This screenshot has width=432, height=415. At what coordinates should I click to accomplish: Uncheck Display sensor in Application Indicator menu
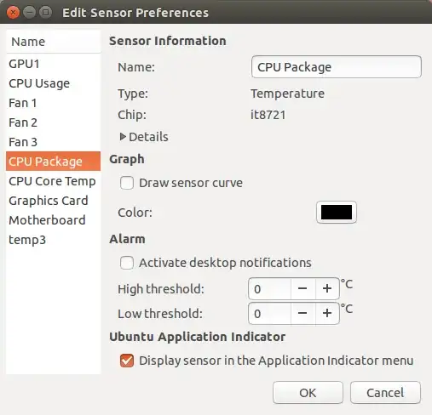(127, 361)
